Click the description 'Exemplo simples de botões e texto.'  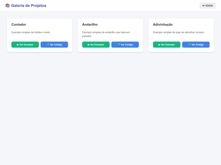31,33
